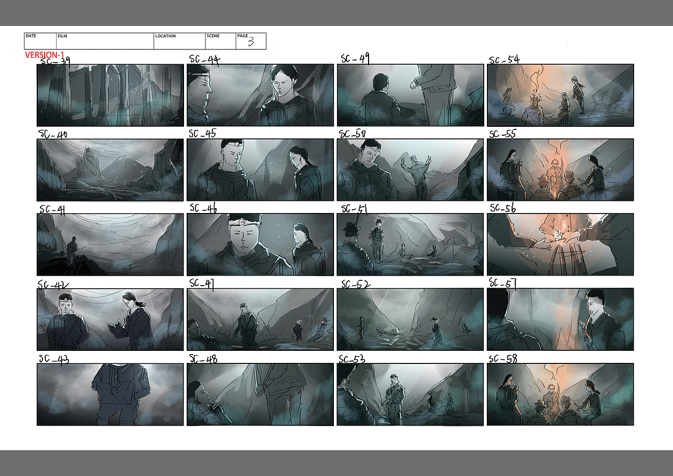Select the SC-47 storyboard panel
The width and height of the screenshot is (673, 476).
(260, 319)
